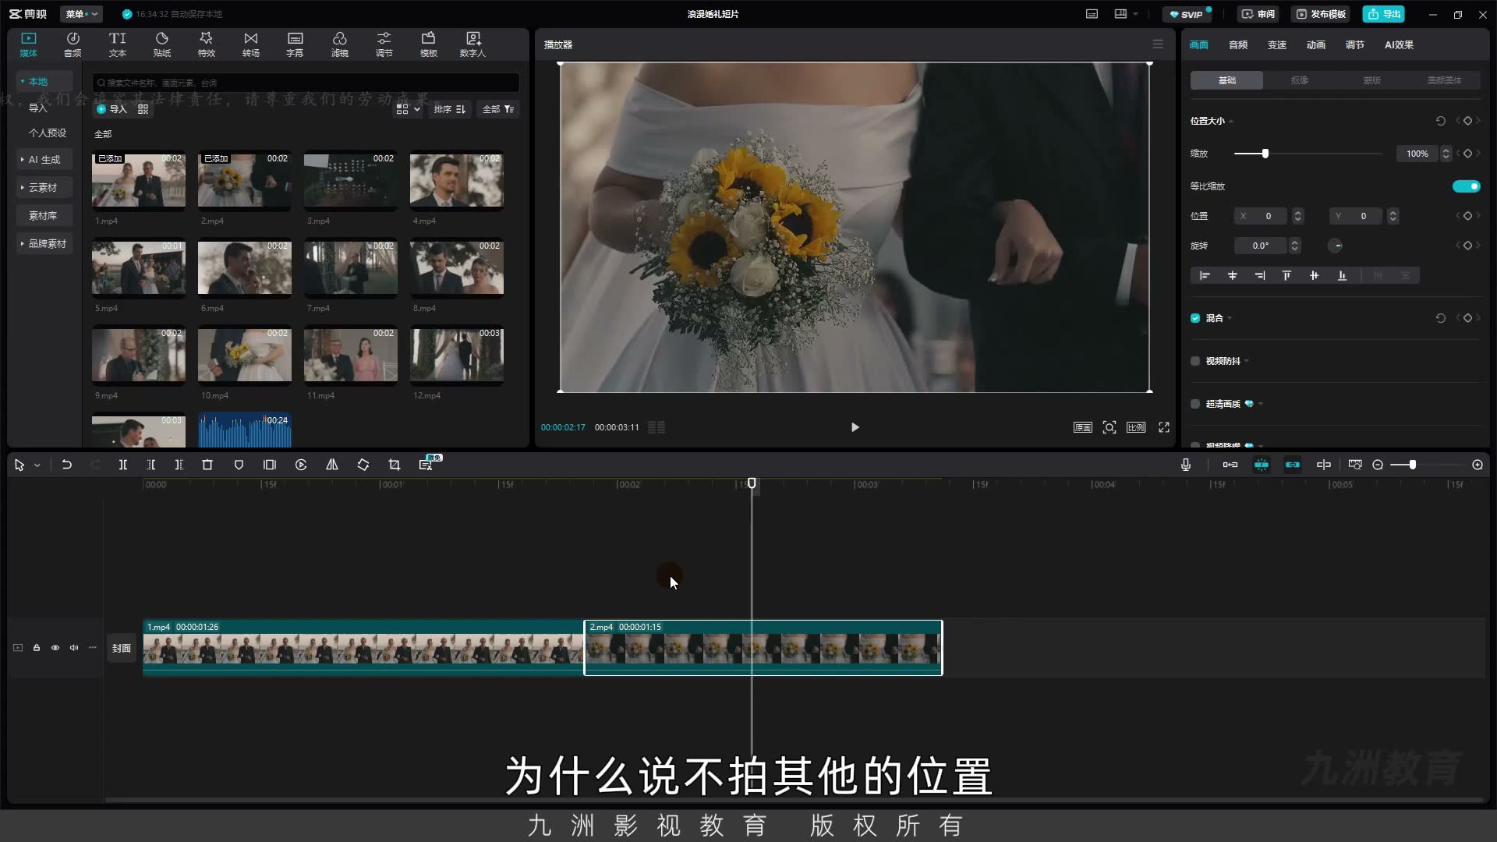1497x842 pixels.
Task: Click the zoom-out timeline minus icon
Action: 1378,465
